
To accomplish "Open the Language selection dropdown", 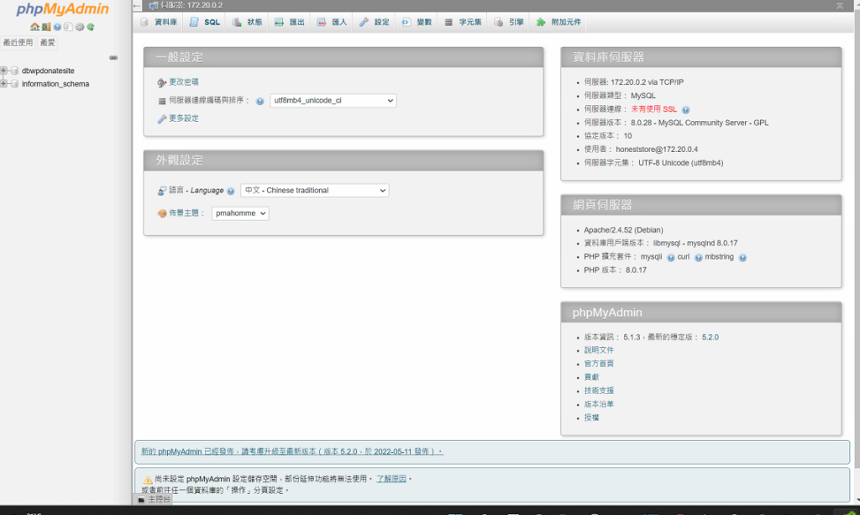I will tap(314, 191).
